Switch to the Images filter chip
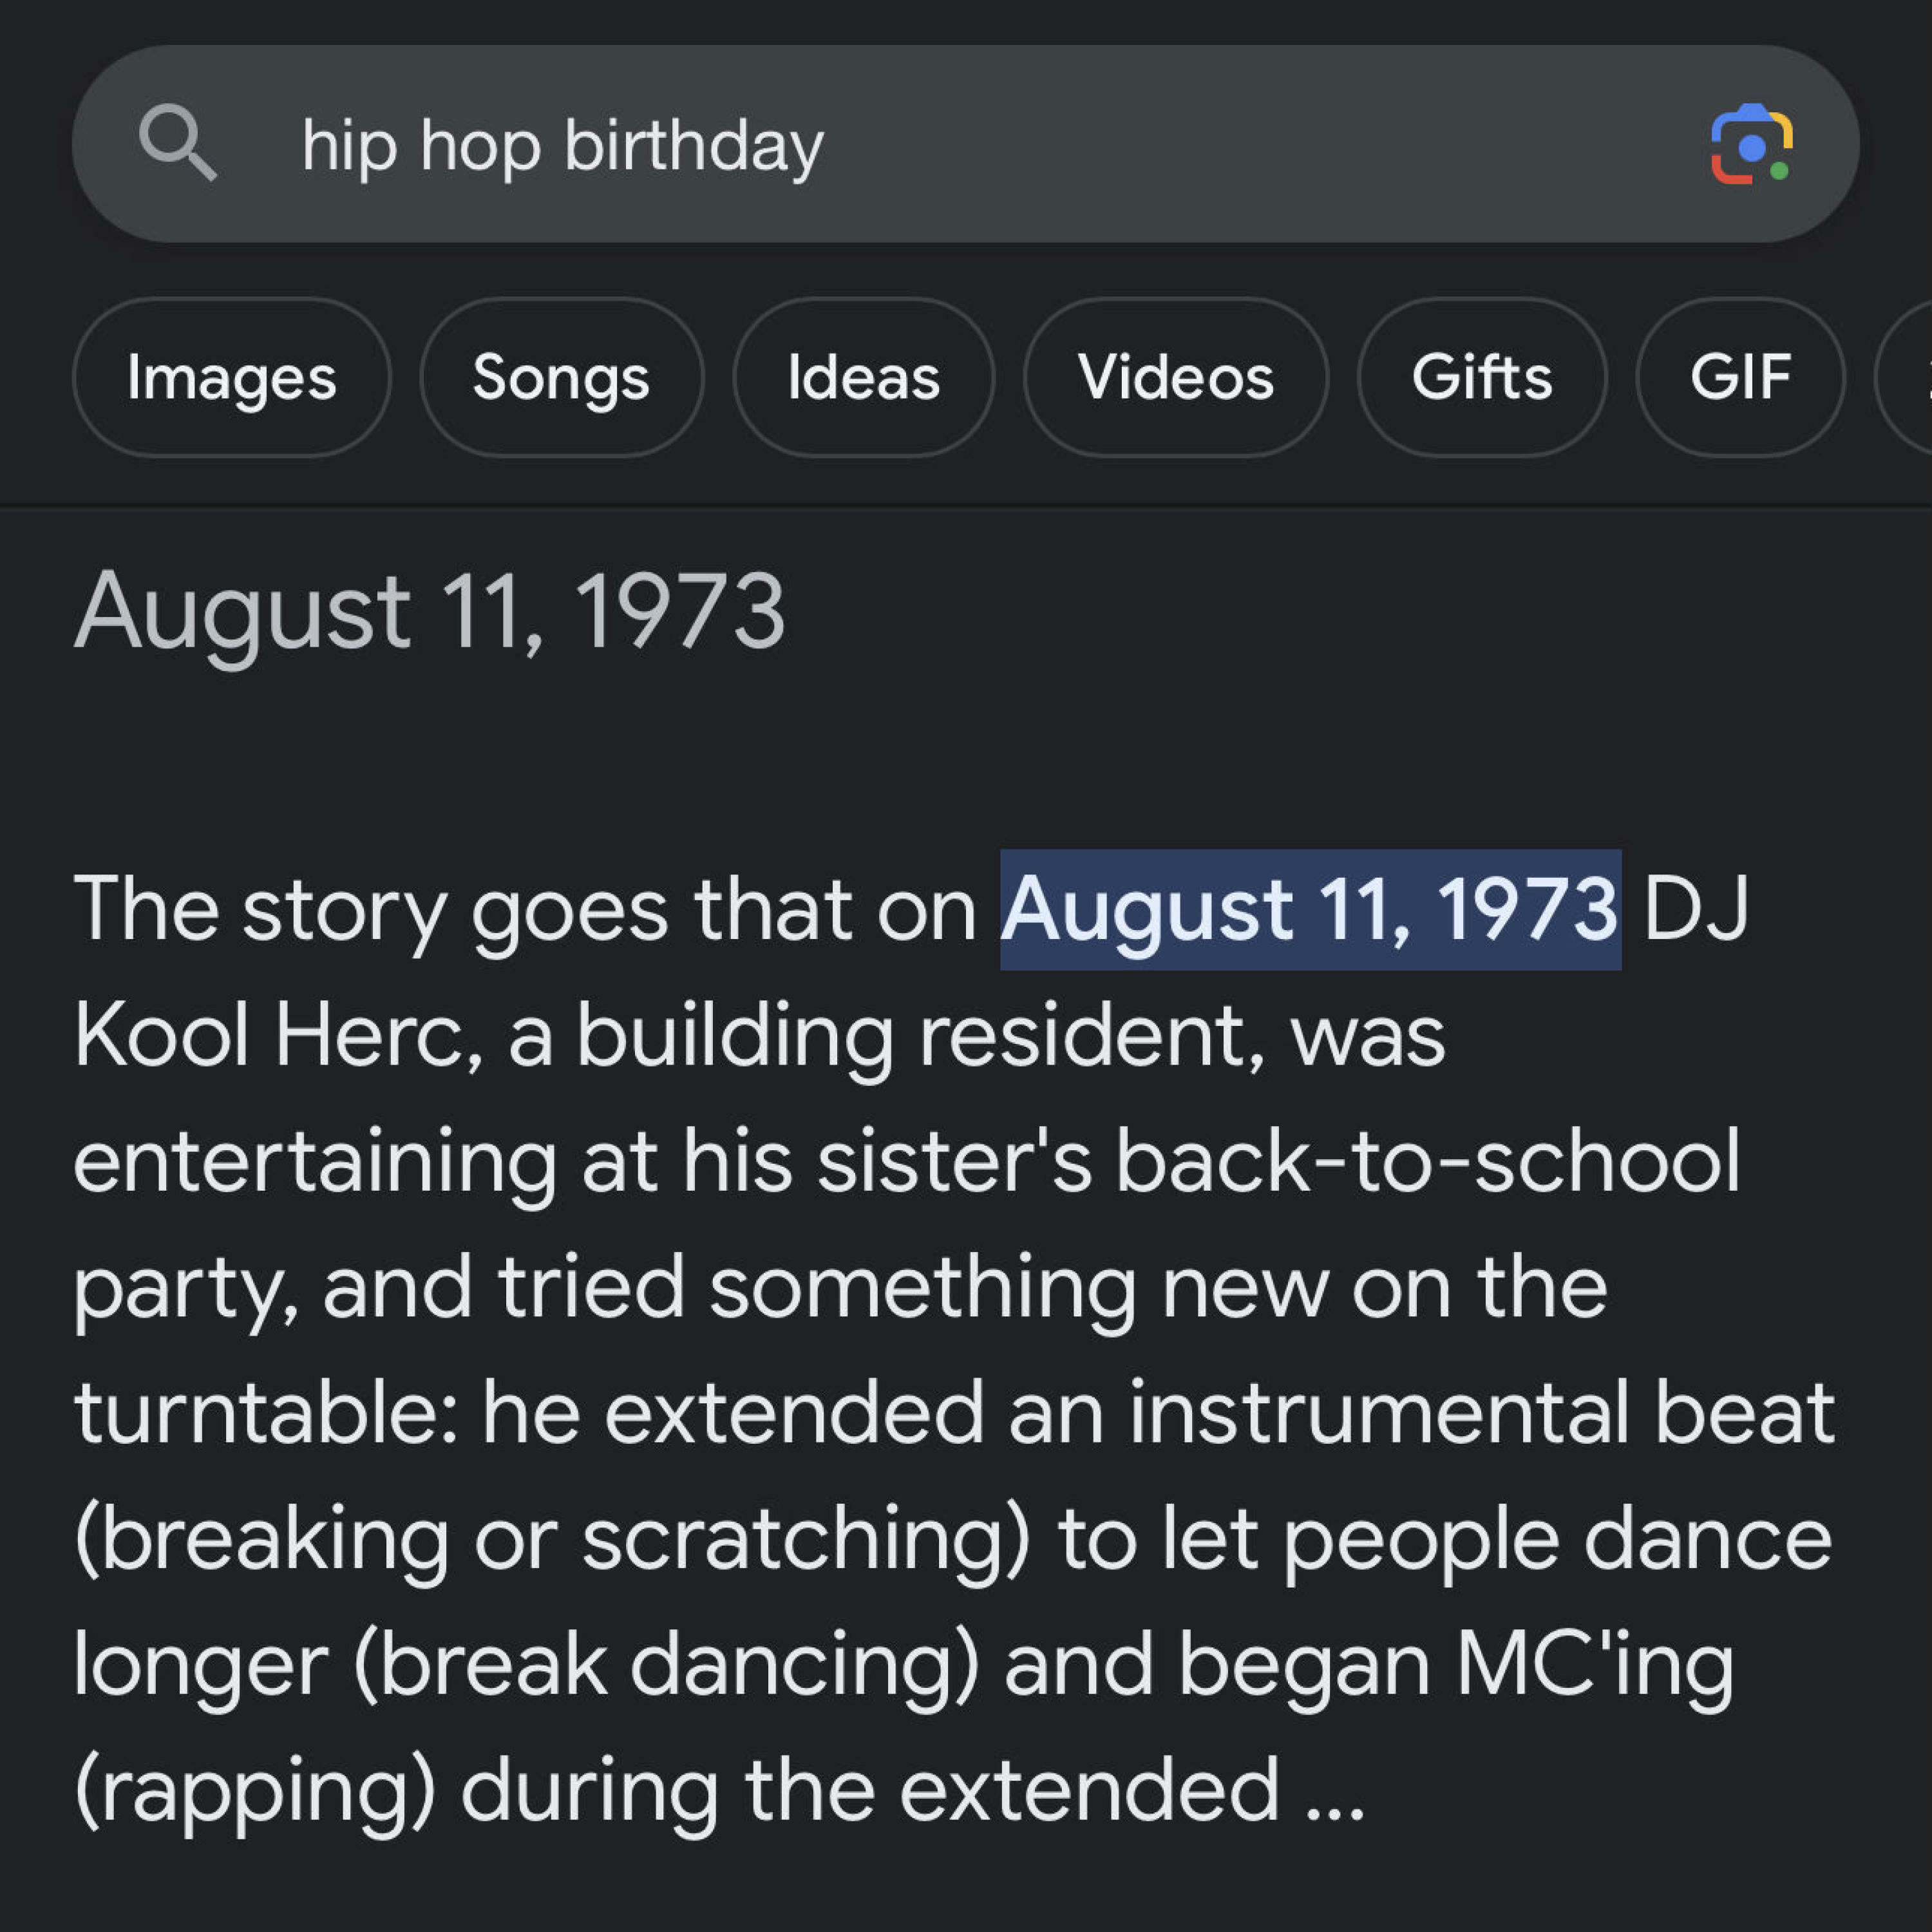The width and height of the screenshot is (1932, 1932). 231,378
